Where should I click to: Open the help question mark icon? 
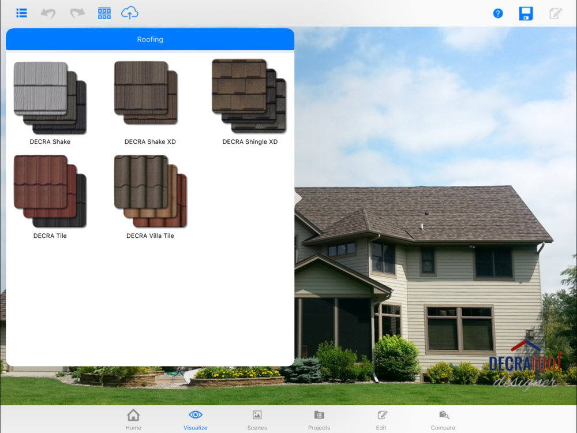[498, 13]
